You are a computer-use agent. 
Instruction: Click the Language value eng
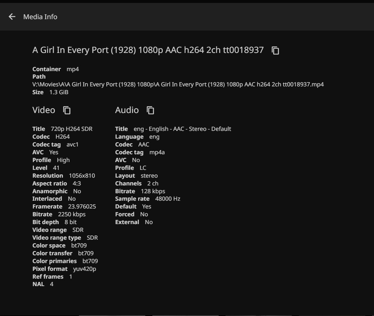point(154,137)
